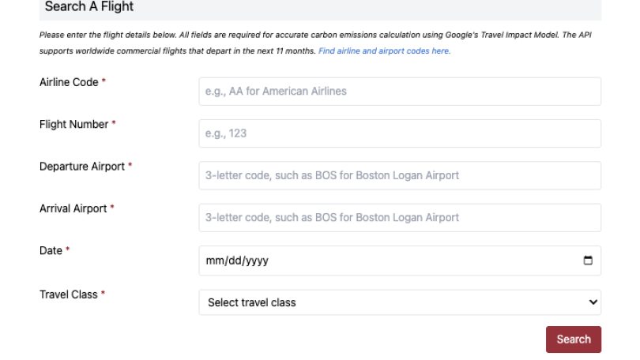
Task: Select the month 'mm' segment of Date
Action: pos(215,261)
